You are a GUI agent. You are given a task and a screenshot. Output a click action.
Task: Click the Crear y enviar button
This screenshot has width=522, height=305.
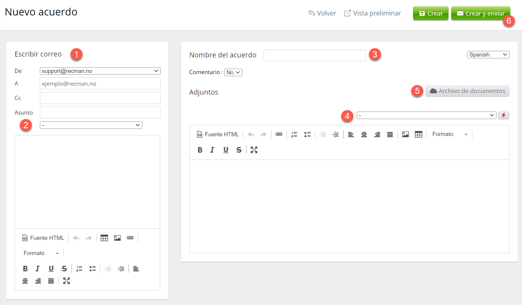(481, 13)
